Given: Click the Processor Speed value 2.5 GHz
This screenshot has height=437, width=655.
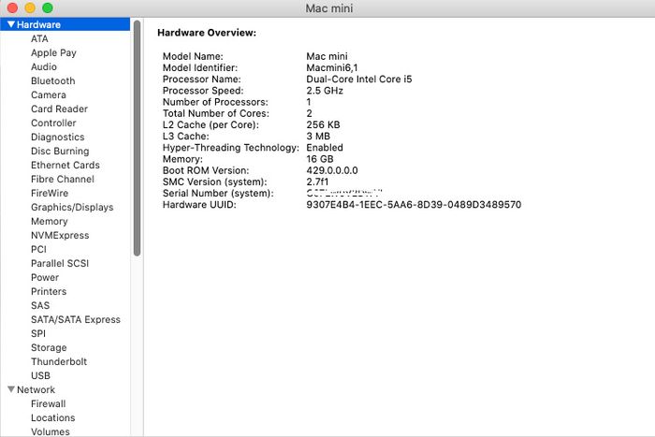Looking at the screenshot, I should point(325,91).
